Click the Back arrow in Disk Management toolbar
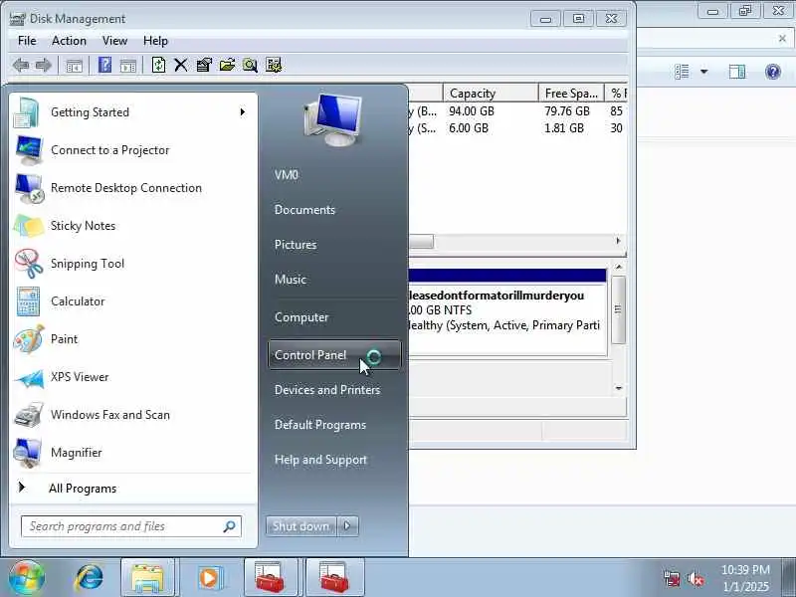Screen dimensions: 796x597 21,65
